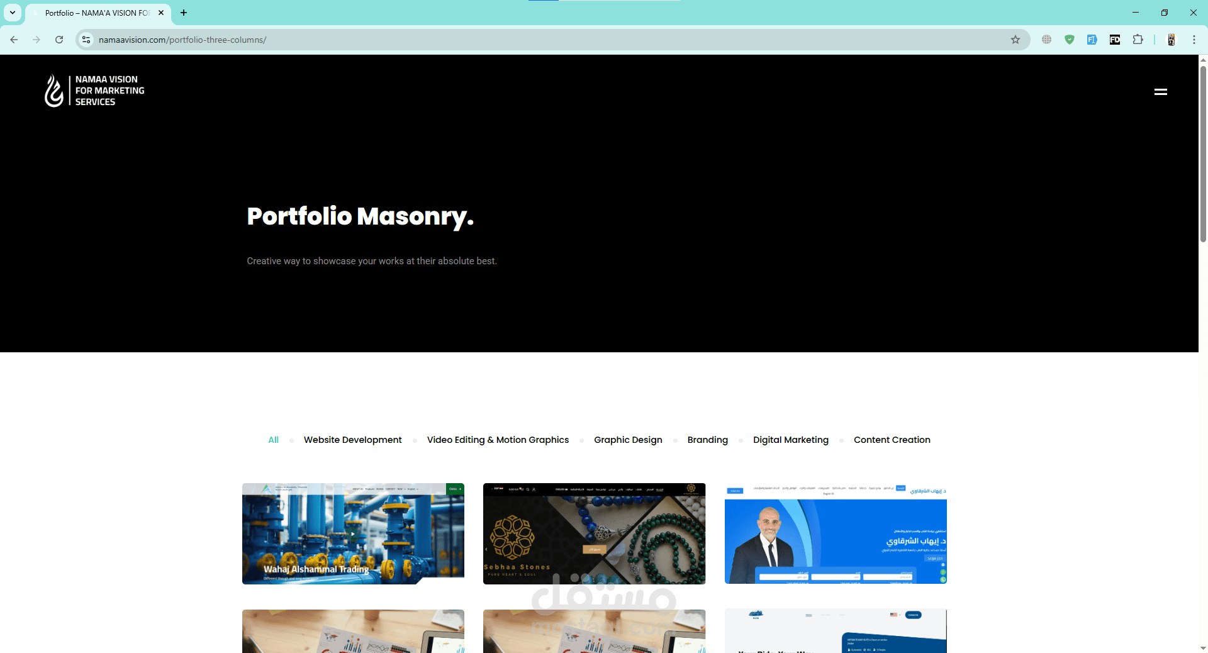
Task: Select the All portfolio filter
Action: (x=273, y=440)
